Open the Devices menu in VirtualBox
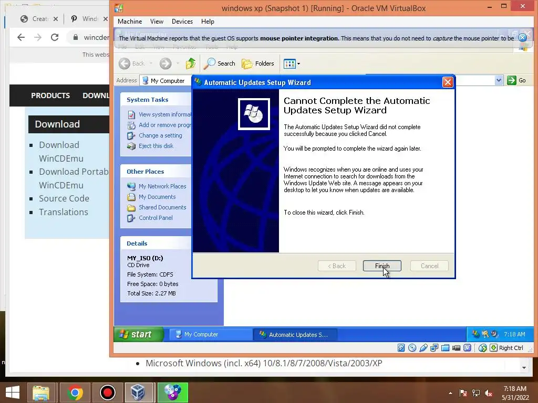 coord(182,21)
